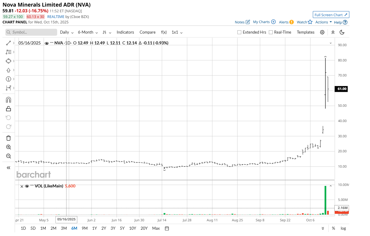Open the calendar date range picker

click(167, 228)
